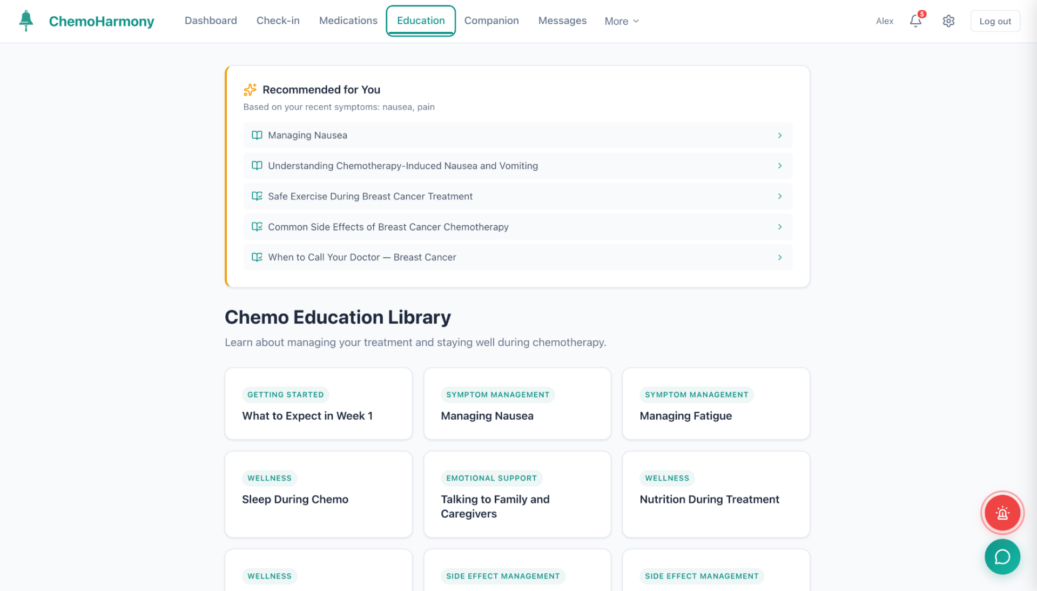Open the Managing Nausea library card
The image size is (1037, 591).
517,404
